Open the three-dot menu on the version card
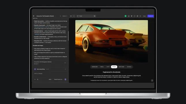Screen dimensions: 186x104 65,63
